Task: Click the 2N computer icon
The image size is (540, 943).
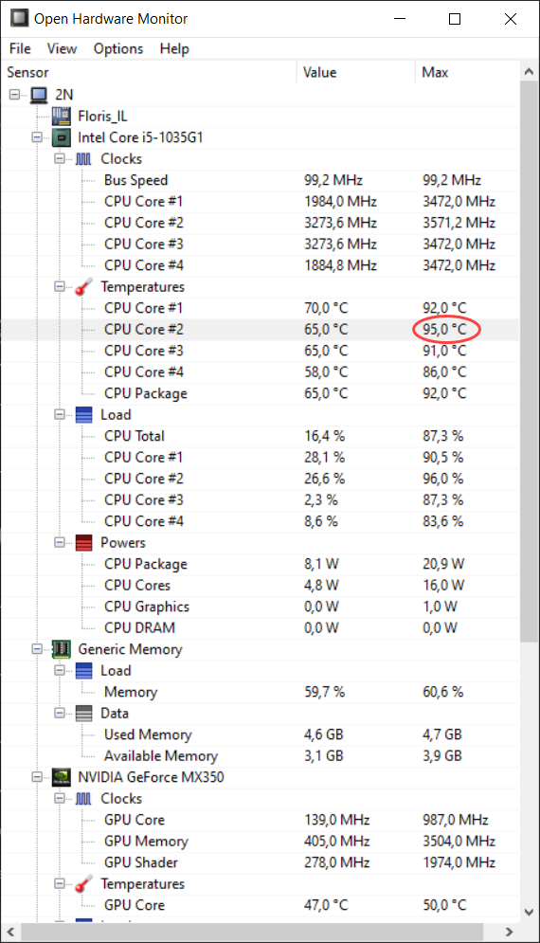Action: pyautogui.click(x=39, y=95)
